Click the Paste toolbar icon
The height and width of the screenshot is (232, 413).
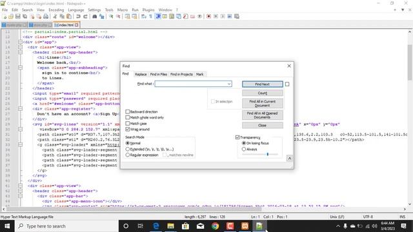pos(69,16)
